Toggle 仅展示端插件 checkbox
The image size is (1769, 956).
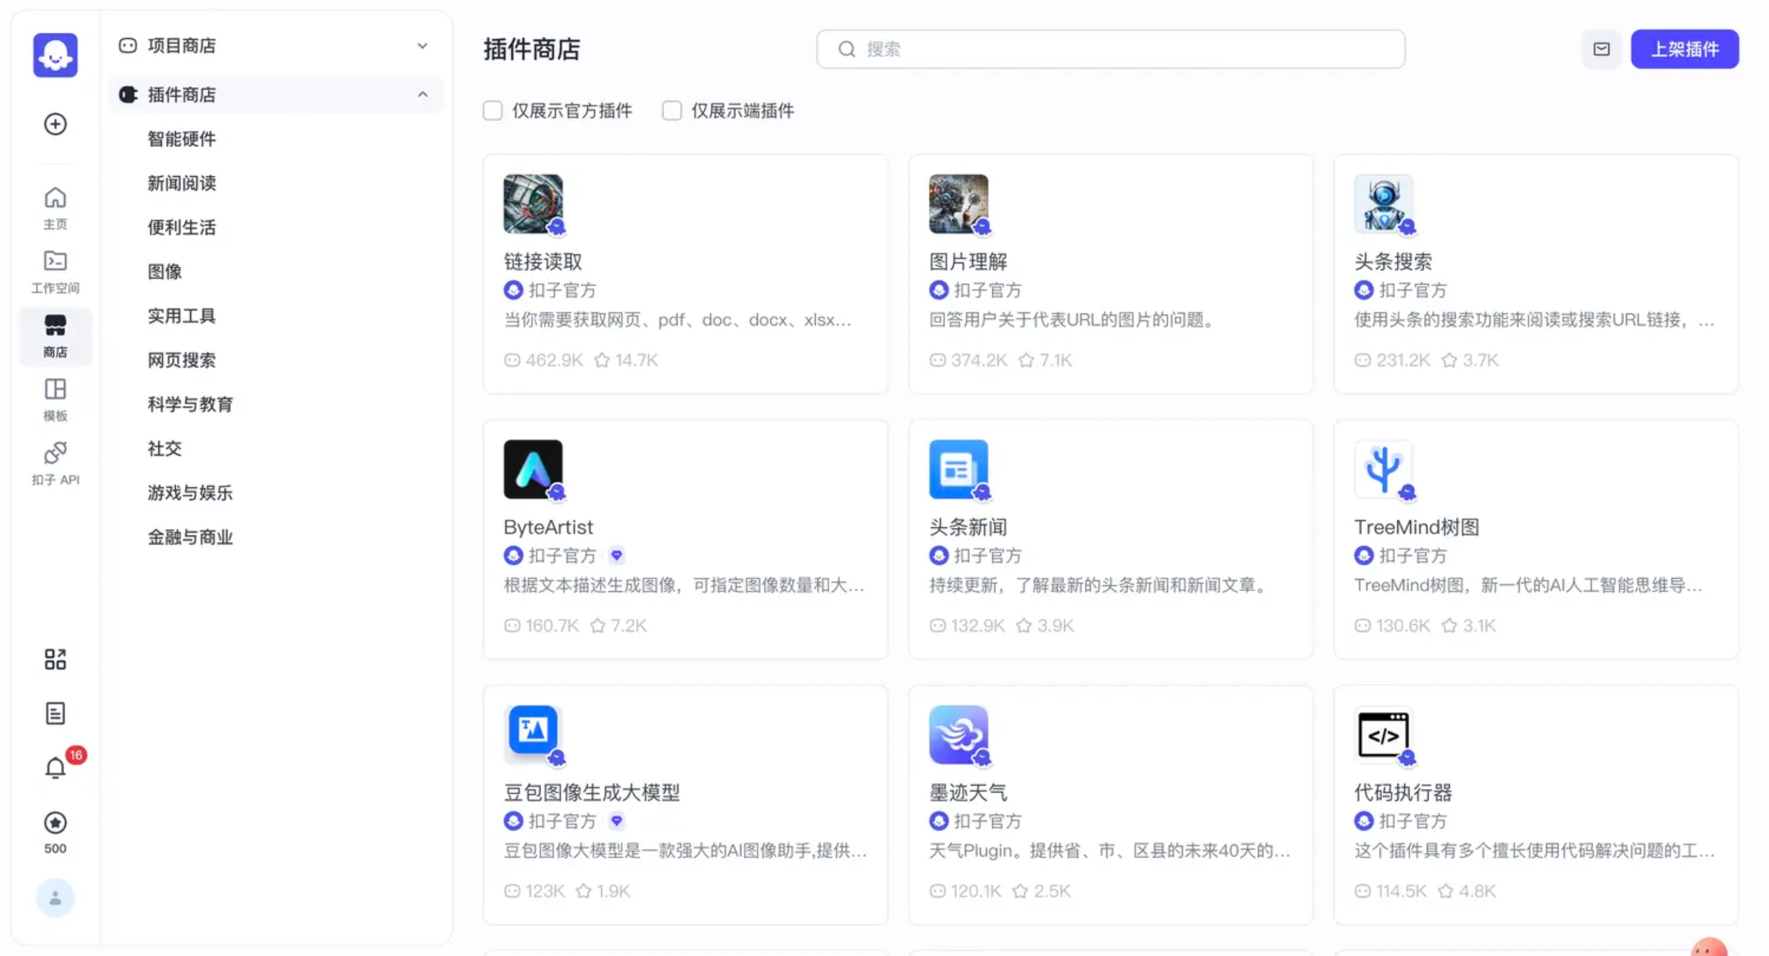671,111
